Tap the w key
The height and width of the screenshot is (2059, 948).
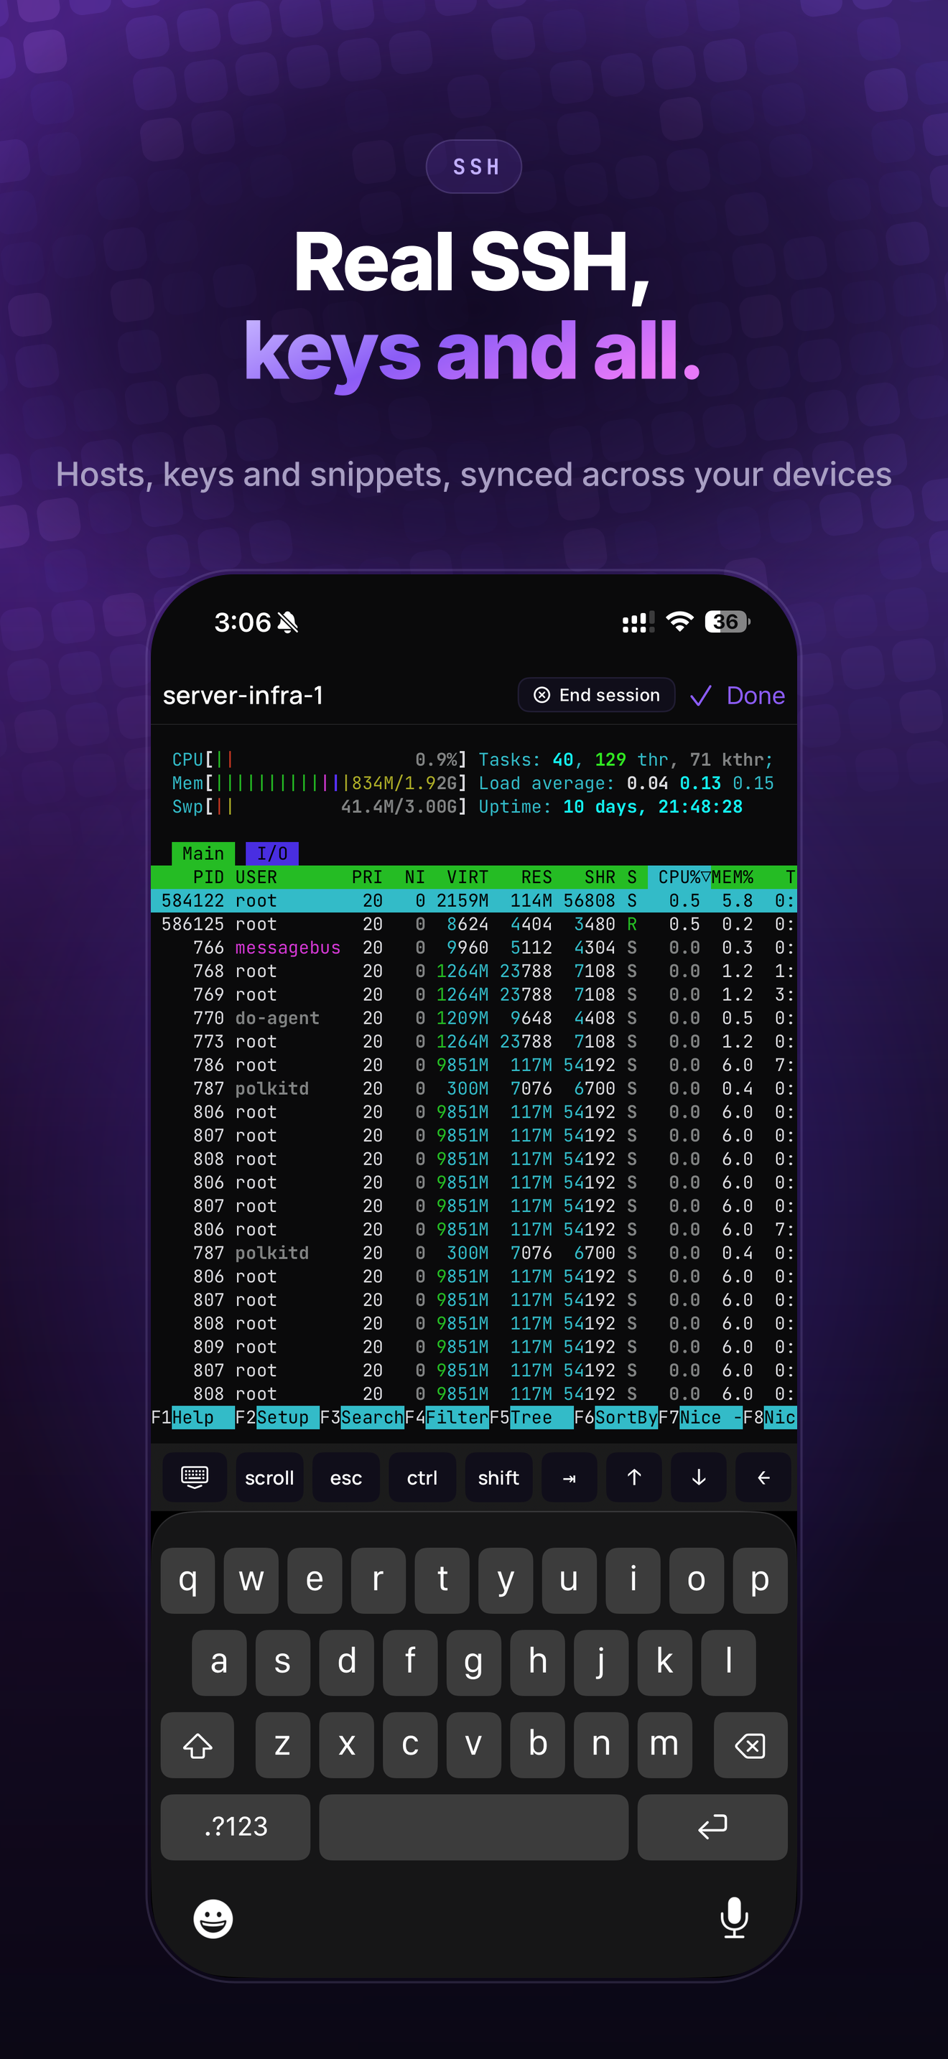pyautogui.click(x=251, y=1580)
